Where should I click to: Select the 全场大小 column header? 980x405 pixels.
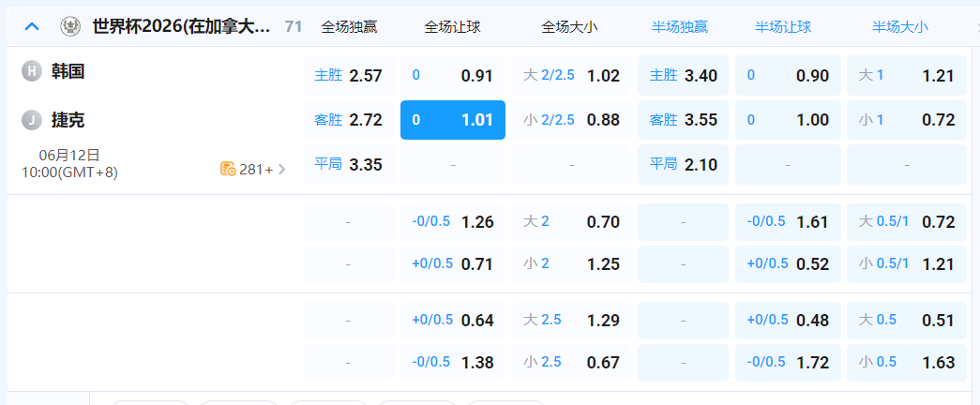(569, 27)
